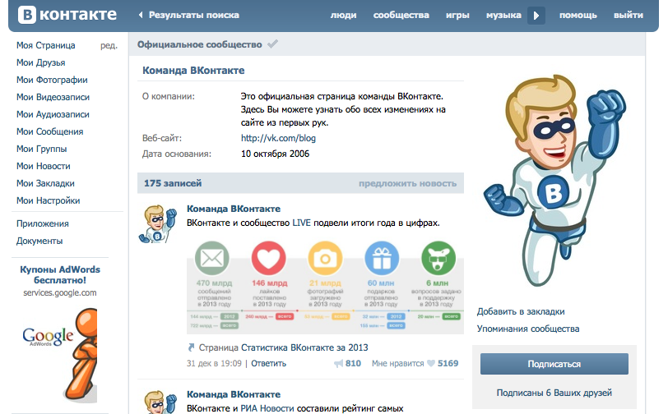Open Мои Видеозаписи in sidebar
668x414 pixels.
pos(53,97)
